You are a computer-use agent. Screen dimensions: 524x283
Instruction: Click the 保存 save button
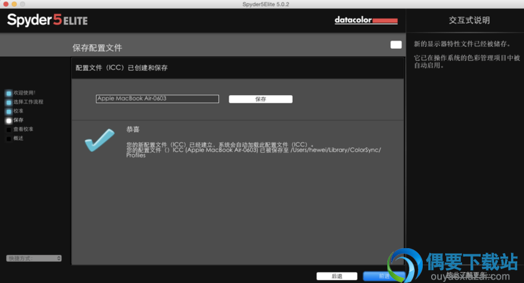coord(261,99)
